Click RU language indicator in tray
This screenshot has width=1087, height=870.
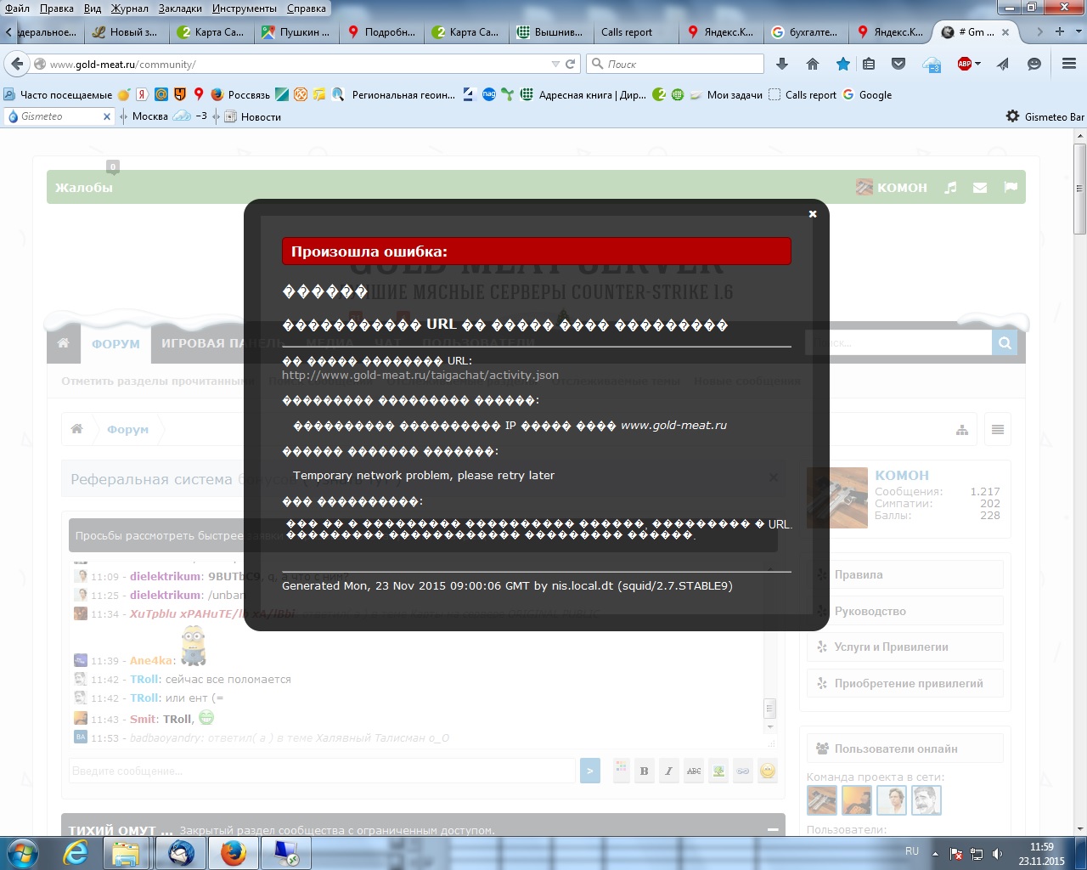coord(912,850)
